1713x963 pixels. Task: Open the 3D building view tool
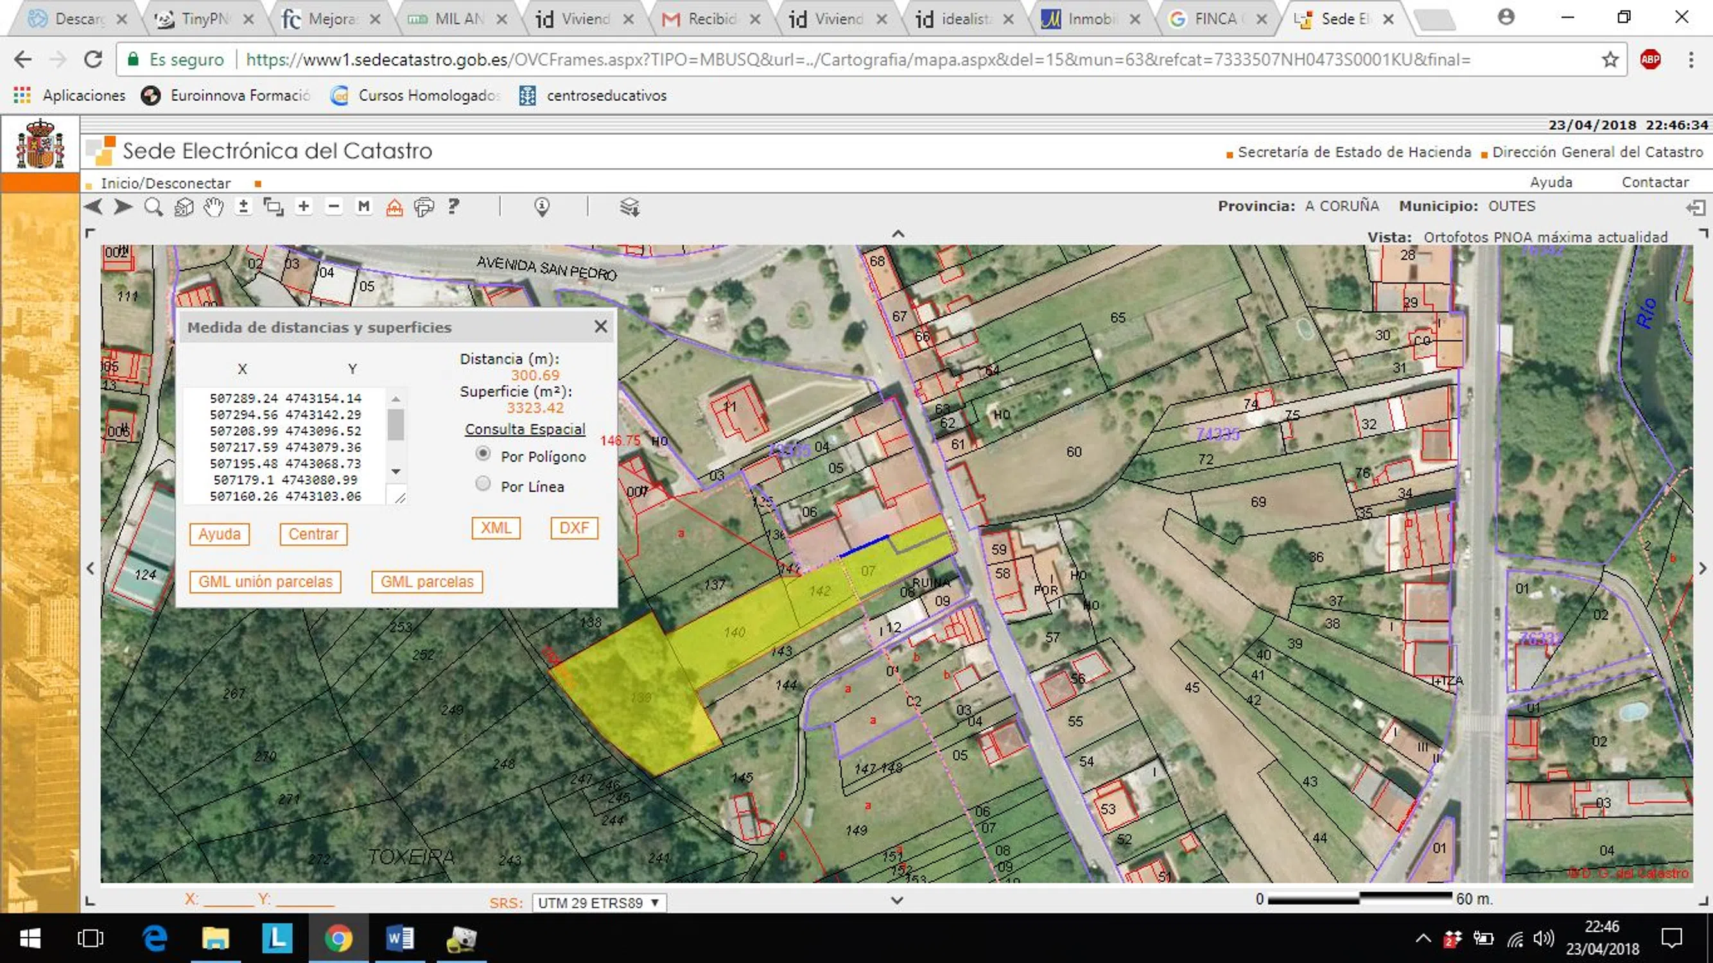coord(184,207)
